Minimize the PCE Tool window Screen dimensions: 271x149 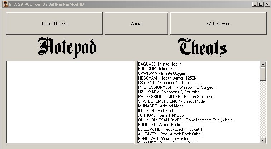coord(255,4)
